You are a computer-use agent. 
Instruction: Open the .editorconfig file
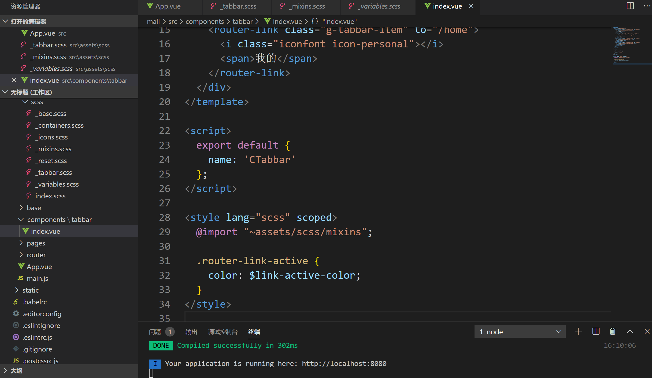[x=69, y=314]
